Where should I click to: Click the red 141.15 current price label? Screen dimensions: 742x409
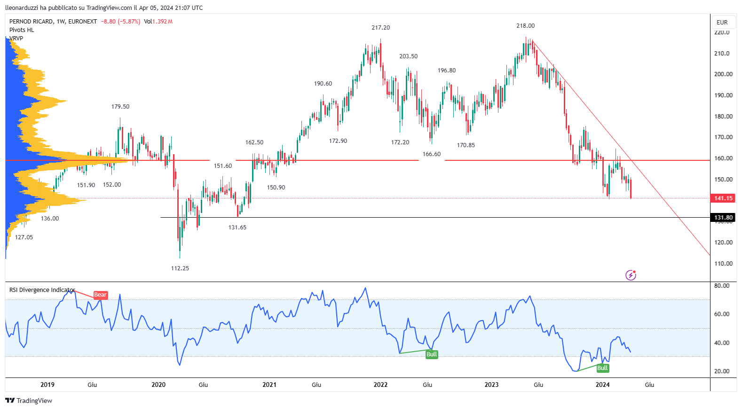point(723,198)
